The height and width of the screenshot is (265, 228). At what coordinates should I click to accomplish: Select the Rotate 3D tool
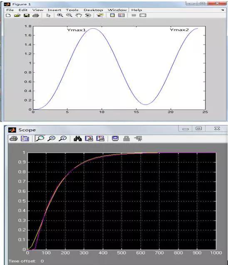pyautogui.click(x=88, y=15)
